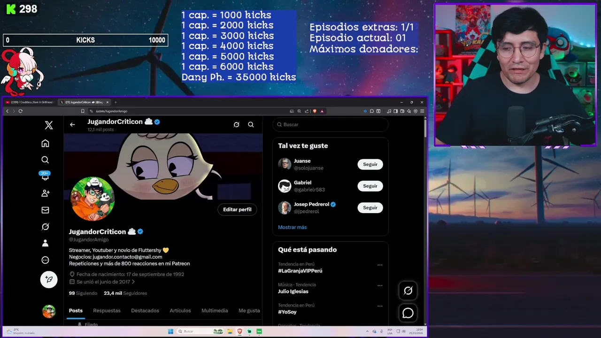Open Profile icon in left sidebar
Screen dimensions: 601x338
[45, 243]
